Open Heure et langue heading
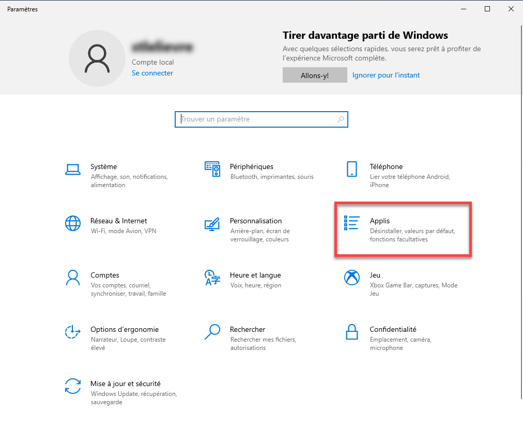 (x=255, y=275)
